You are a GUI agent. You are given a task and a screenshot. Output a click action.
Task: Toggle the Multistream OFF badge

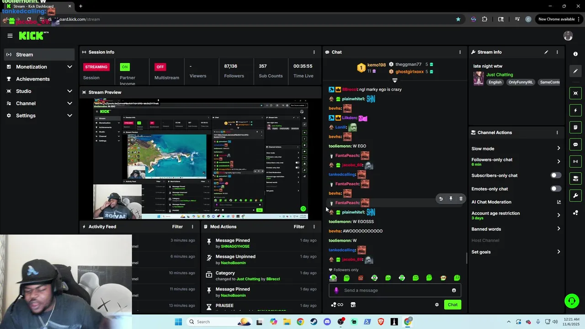pyautogui.click(x=160, y=67)
